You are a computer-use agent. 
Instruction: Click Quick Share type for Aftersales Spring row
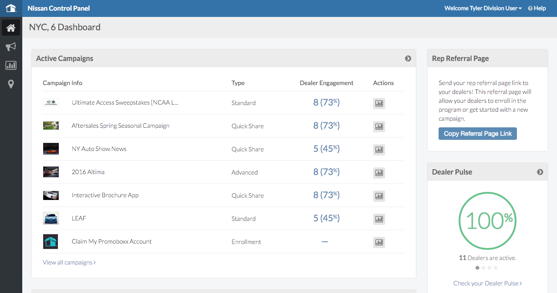pyautogui.click(x=248, y=126)
